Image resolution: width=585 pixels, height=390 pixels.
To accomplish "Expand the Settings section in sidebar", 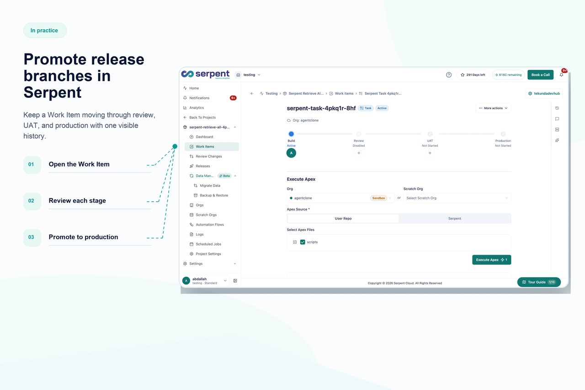I will (x=235, y=264).
